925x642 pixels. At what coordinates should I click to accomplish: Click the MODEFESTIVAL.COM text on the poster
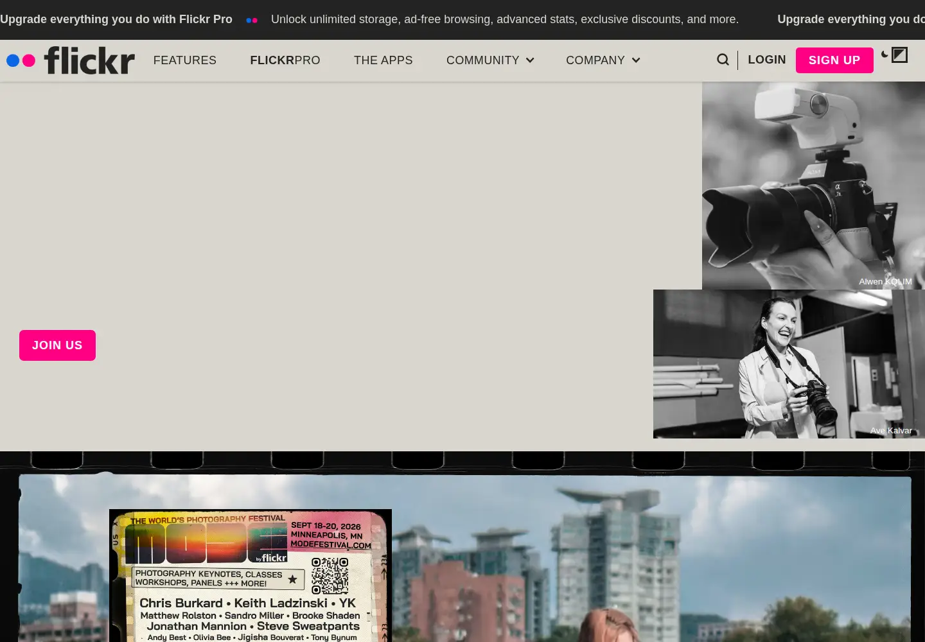(x=331, y=544)
